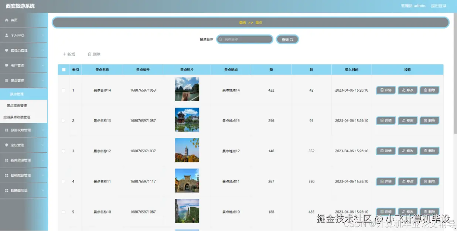Click the pin icon beside 论坛管理

(x=6, y=145)
